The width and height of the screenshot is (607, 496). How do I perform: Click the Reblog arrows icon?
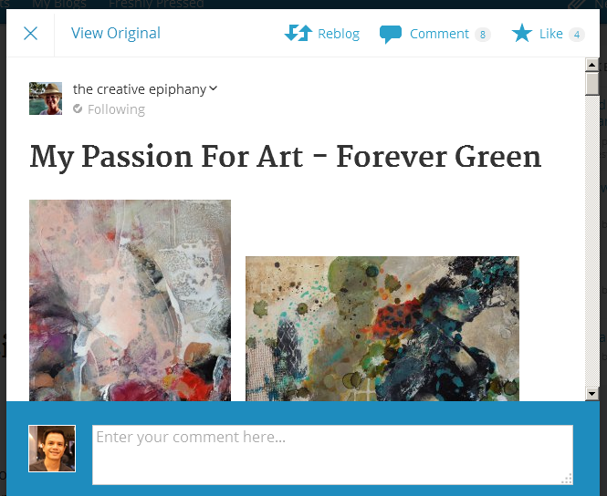pyautogui.click(x=298, y=34)
